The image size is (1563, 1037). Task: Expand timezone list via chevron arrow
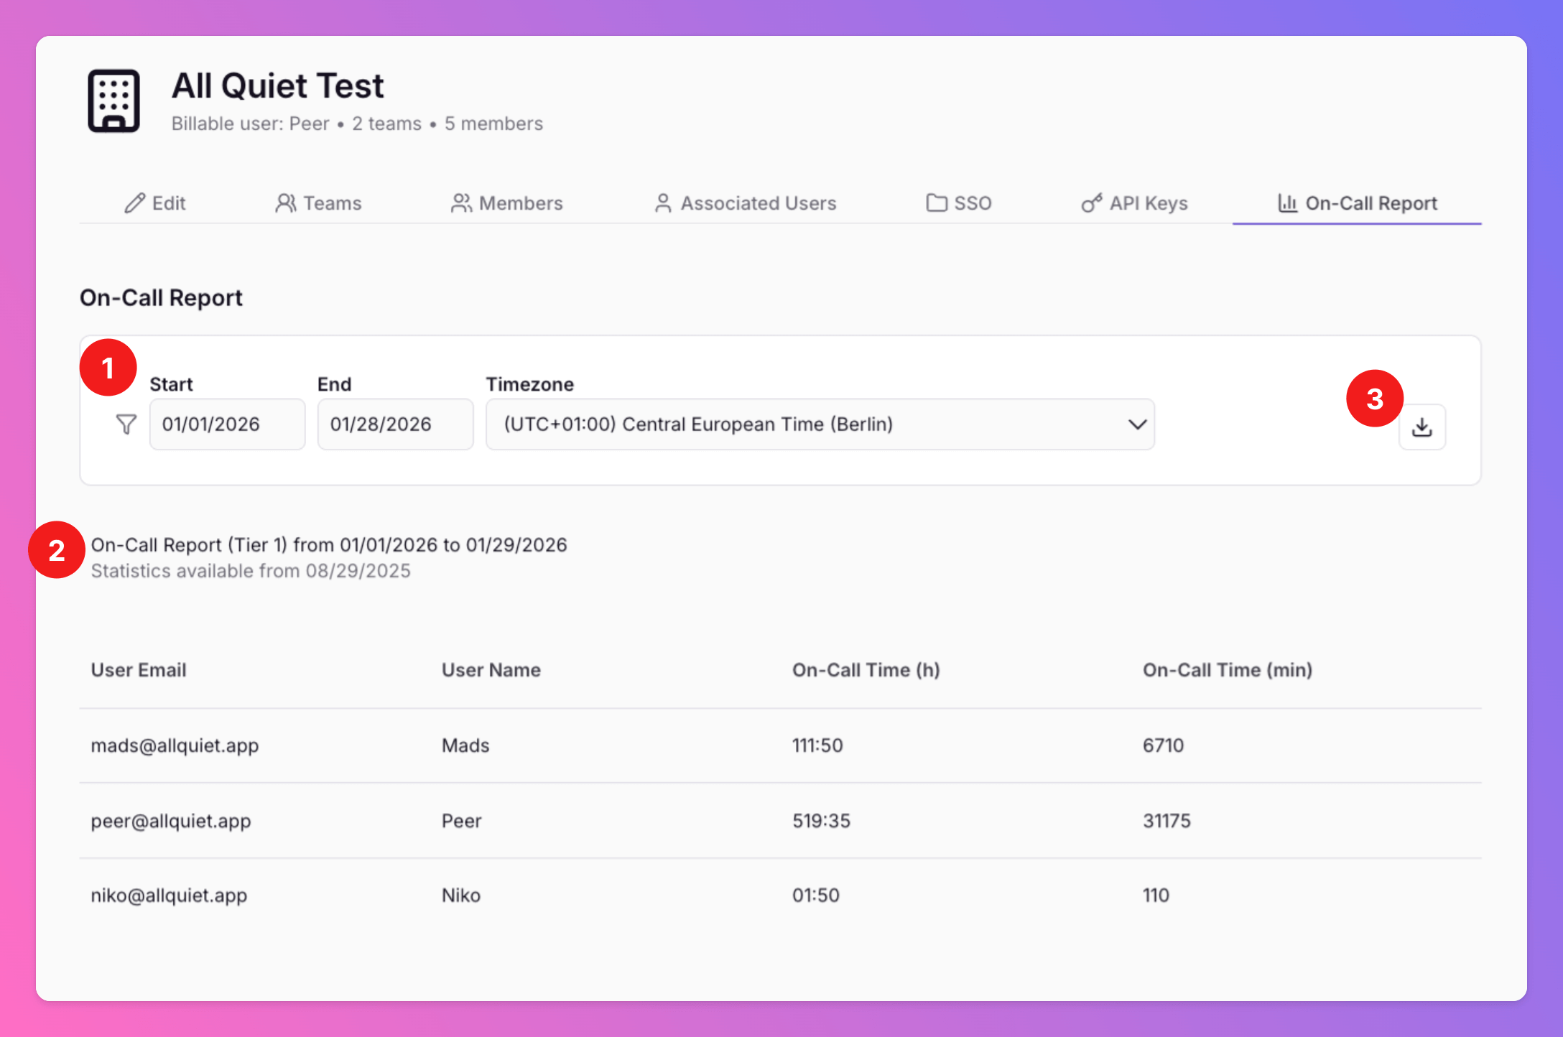1137,424
